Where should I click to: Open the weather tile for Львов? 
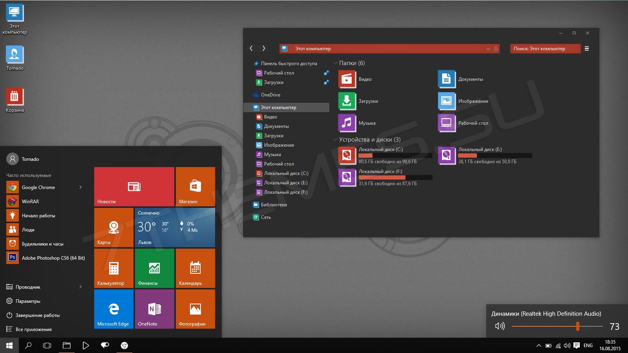coord(175,227)
